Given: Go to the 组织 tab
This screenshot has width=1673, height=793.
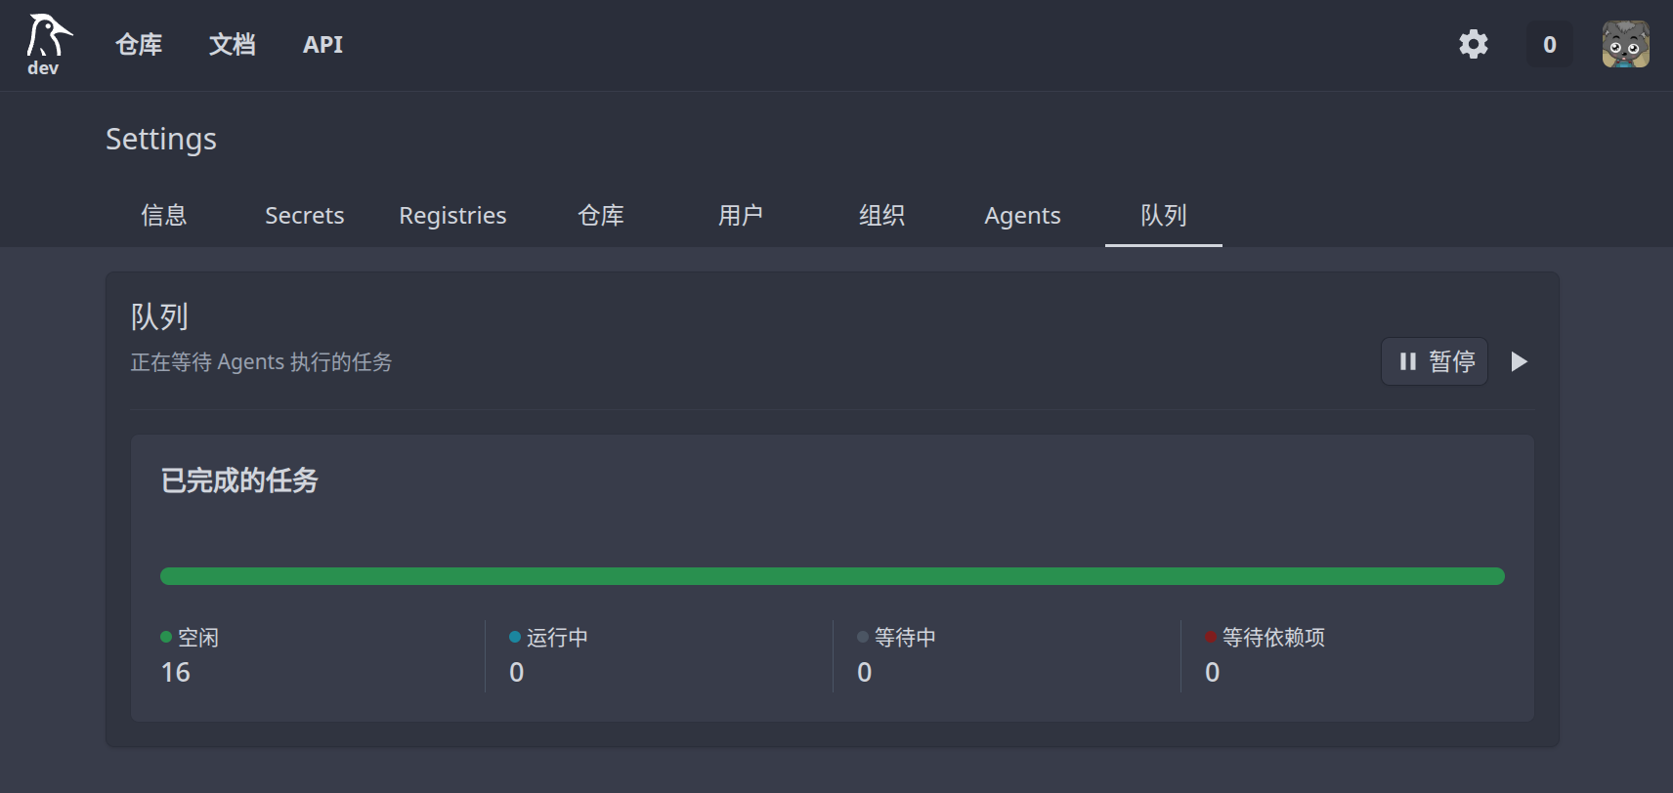Looking at the screenshot, I should click(x=881, y=215).
